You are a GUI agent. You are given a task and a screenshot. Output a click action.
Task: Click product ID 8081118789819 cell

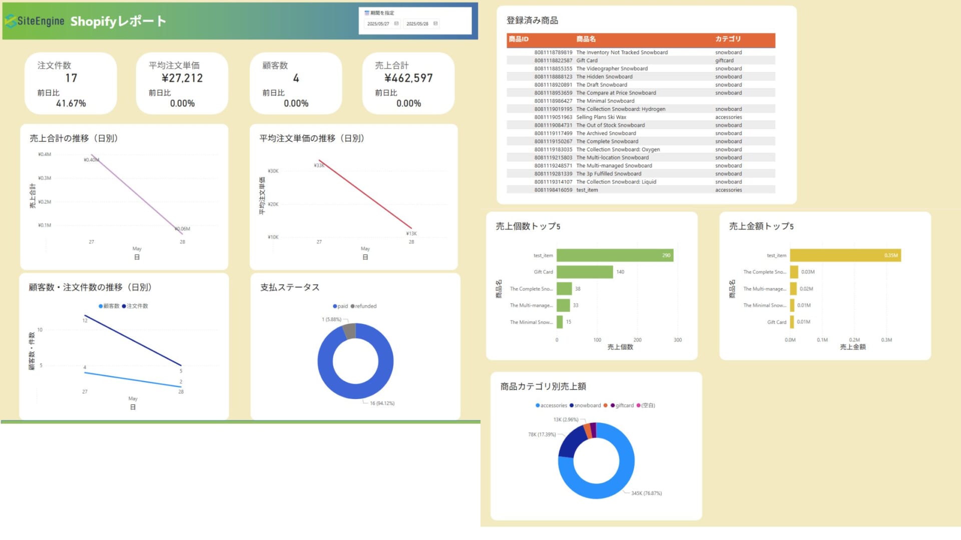pyautogui.click(x=553, y=52)
